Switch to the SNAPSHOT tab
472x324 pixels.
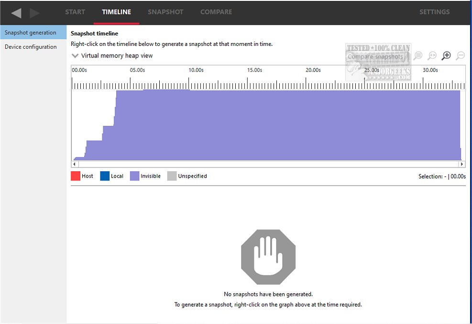point(165,12)
